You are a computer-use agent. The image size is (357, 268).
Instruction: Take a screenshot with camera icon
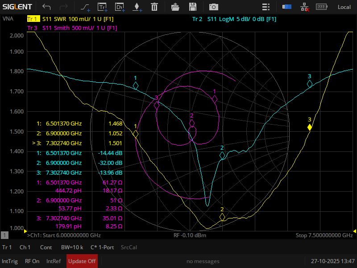coord(214,7)
